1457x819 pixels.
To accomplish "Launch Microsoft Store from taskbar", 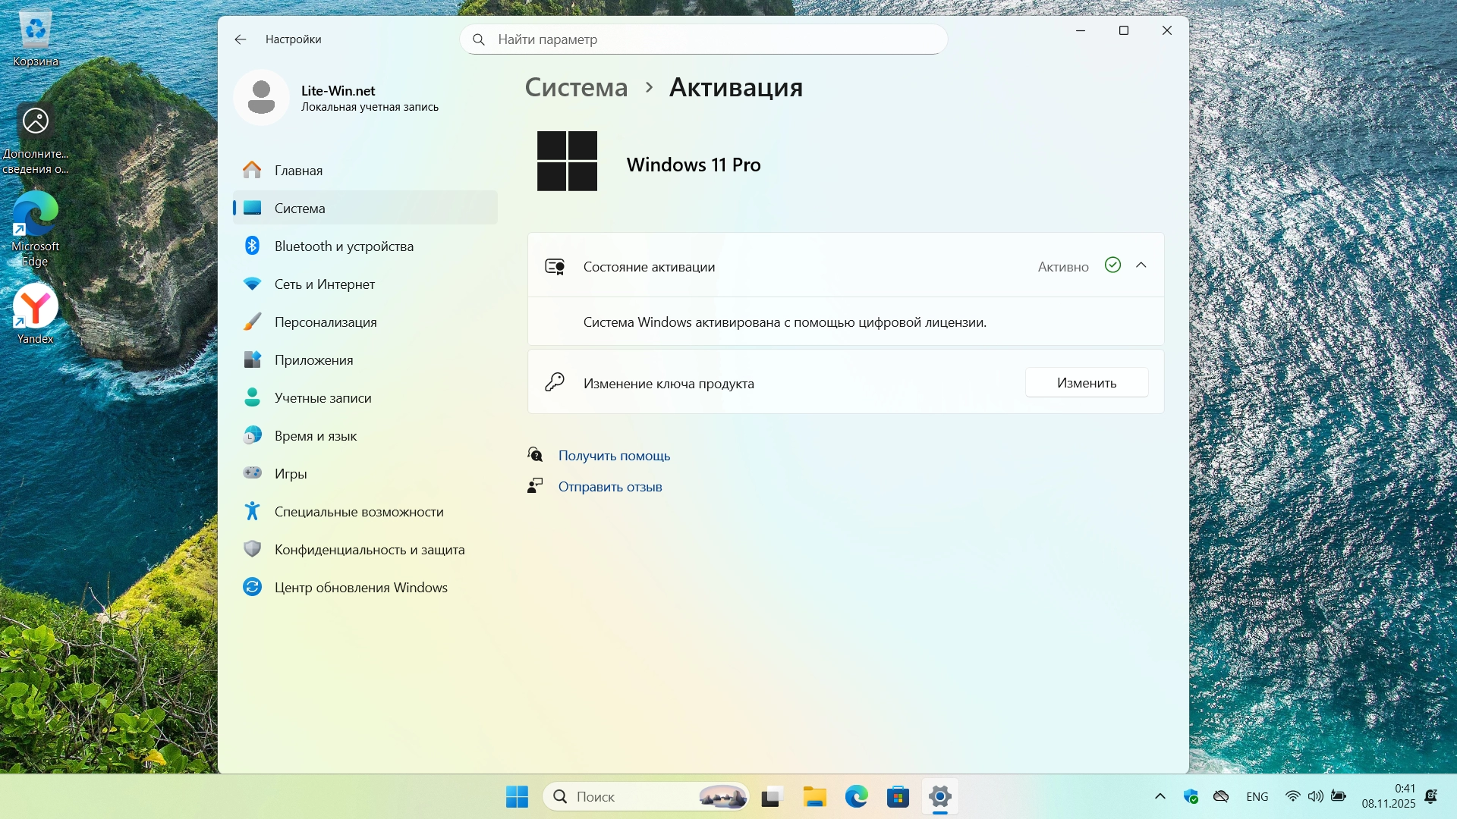I will (x=898, y=796).
